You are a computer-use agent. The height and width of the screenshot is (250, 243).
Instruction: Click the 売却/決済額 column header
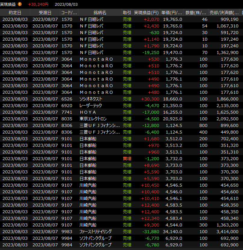click(224, 13)
